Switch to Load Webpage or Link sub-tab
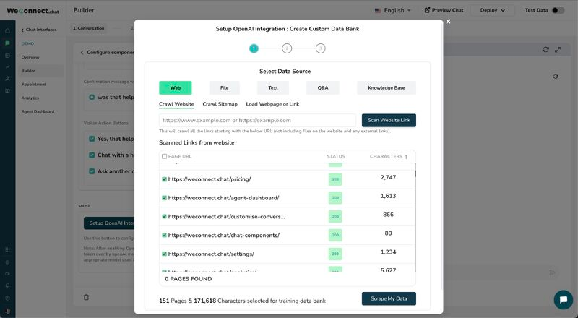 (x=273, y=104)
